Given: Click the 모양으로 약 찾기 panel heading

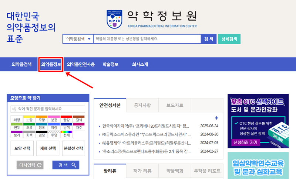Looking at the screenshot, I should pyautogui.click(x=25, y=98).
